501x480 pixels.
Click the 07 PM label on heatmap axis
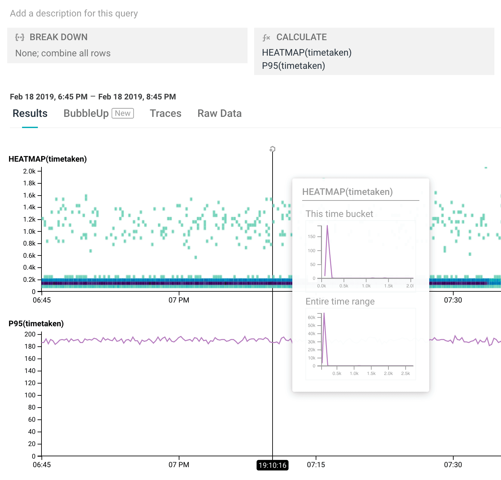179,300
